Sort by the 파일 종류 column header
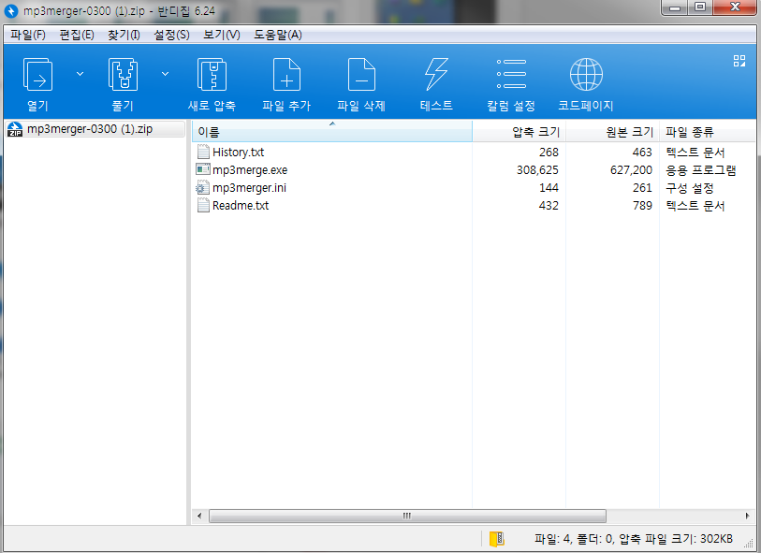The height and width of the screenshot is (553, 761). click(707, 131)
